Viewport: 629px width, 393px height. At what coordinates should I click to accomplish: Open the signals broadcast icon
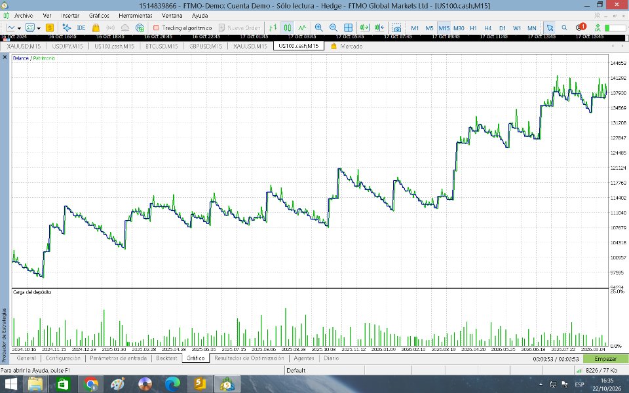pyautogui.click(x=110, y=28)
